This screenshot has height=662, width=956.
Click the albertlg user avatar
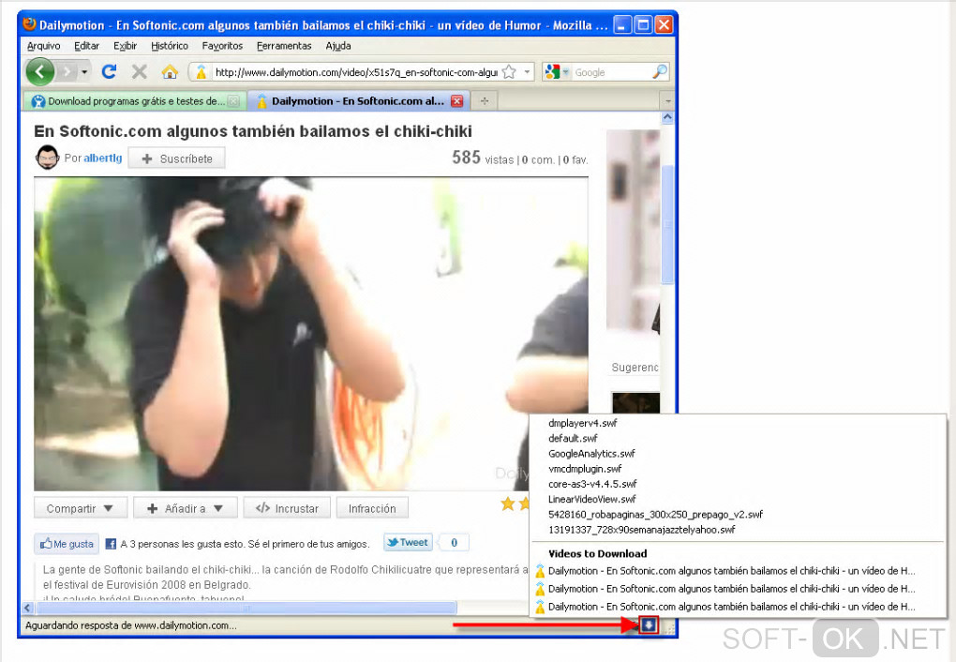[x=47, y=158]
